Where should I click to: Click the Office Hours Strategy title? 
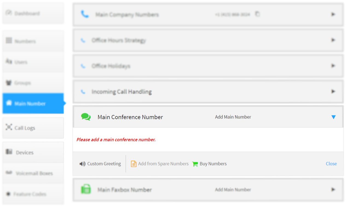click(x=119, y=40)
